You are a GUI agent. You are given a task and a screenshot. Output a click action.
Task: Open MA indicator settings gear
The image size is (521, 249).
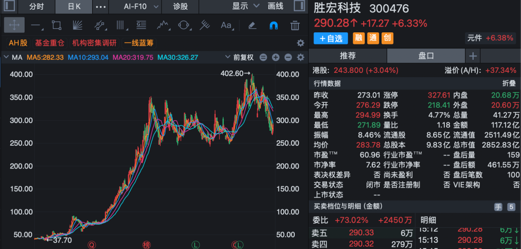(x=301, y=57)
